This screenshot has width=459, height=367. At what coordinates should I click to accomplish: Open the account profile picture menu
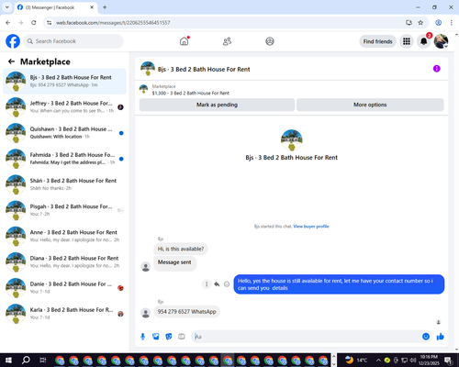click(x=441, y=41)
